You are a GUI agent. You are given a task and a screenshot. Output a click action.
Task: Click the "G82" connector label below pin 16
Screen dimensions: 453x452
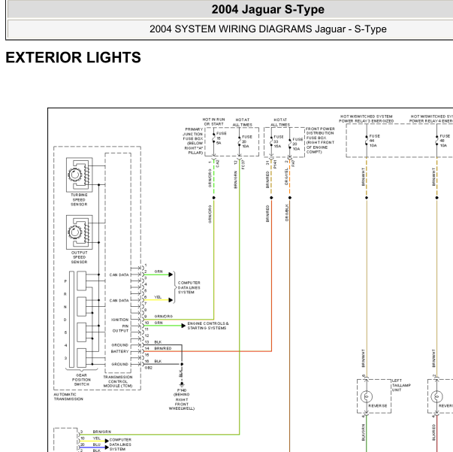click(149, 368)
